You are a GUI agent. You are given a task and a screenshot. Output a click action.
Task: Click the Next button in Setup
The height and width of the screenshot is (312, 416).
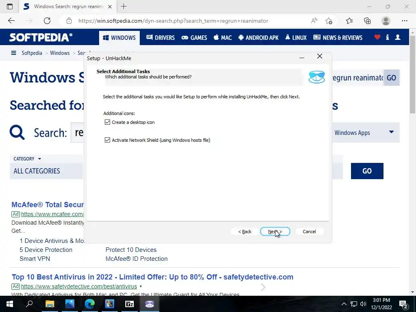275,232
